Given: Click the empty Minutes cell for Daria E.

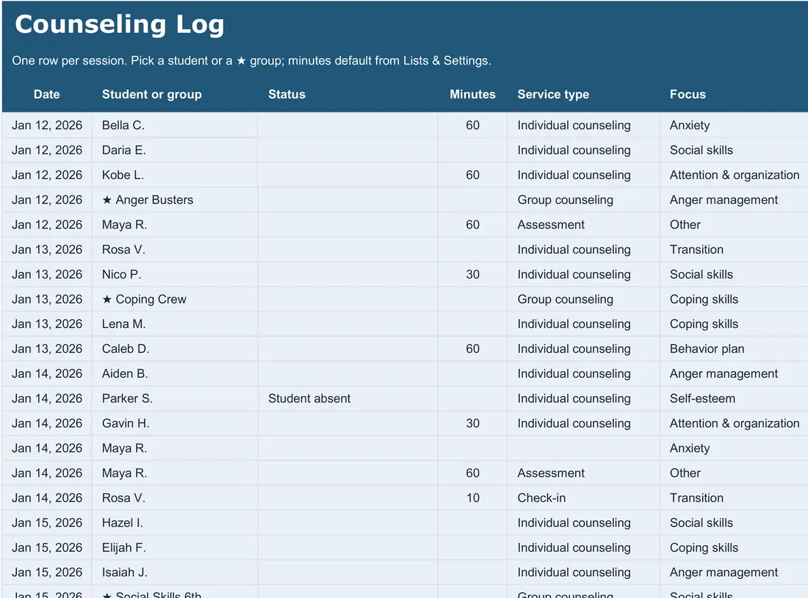Looking at the screenshot, I should click(x=472, y=150).
